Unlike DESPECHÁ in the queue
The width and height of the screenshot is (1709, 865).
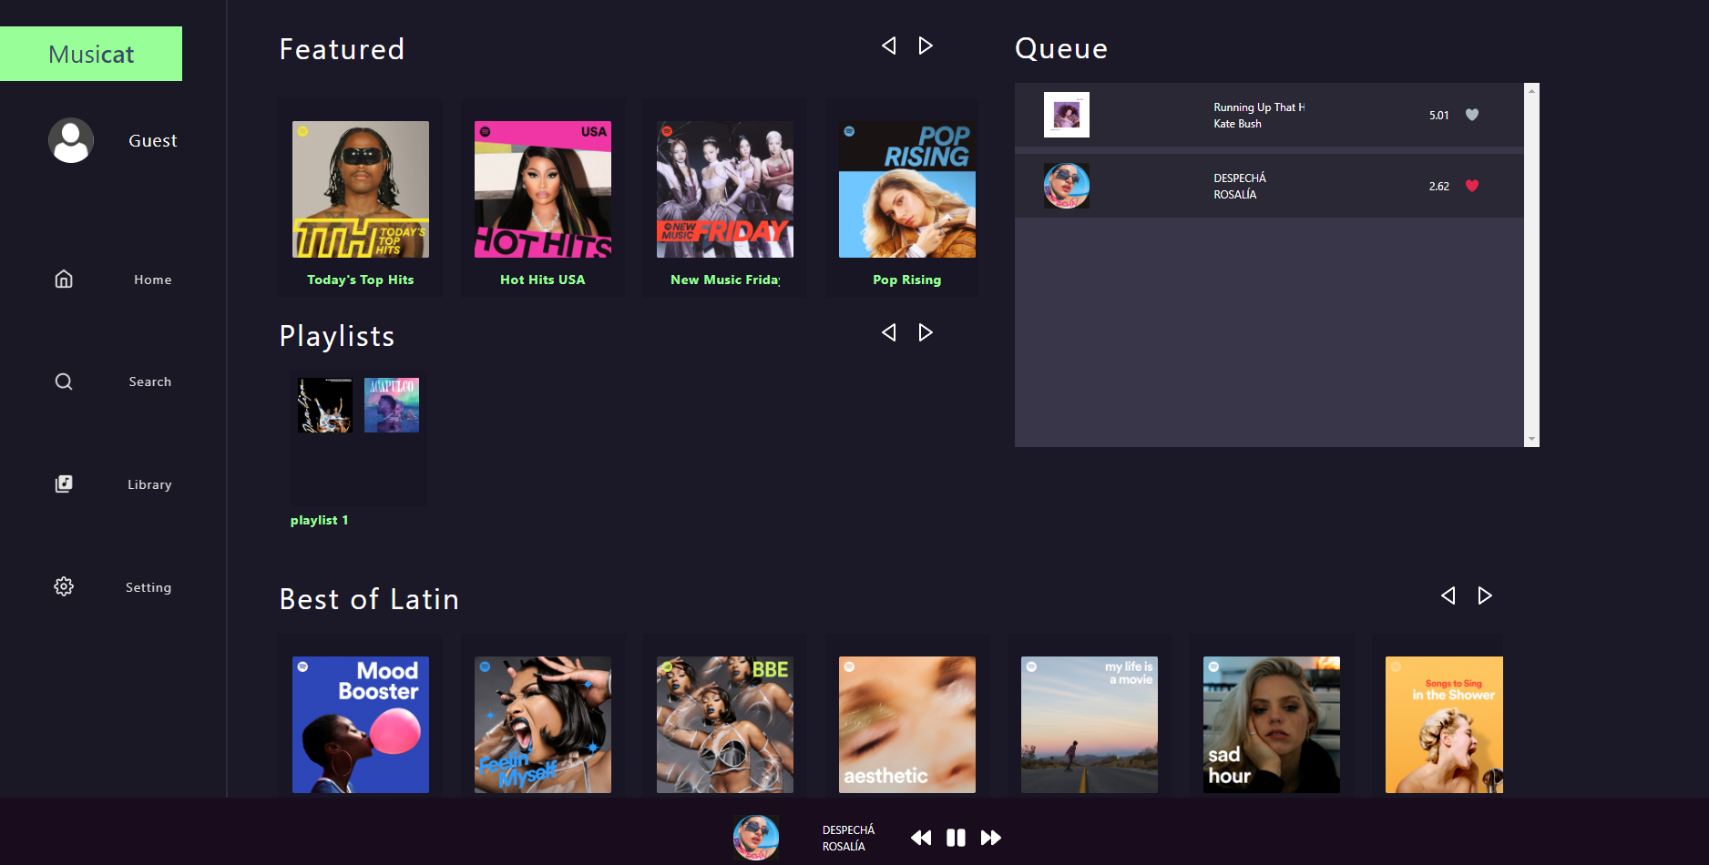1473,185
